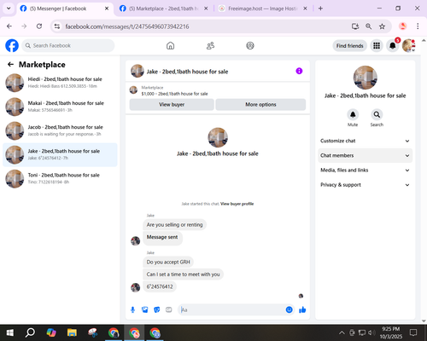Open Windows taskbar search
This screenshot has height=341, width=427.
coord(30,332)
